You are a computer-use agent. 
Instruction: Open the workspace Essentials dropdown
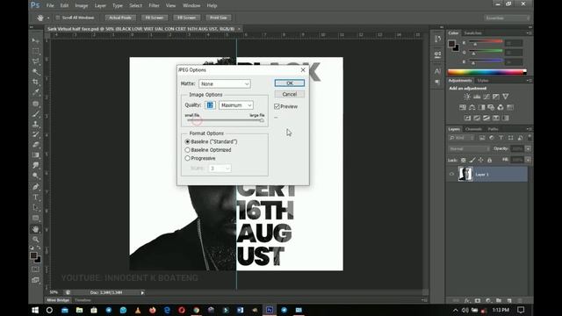point(508,18)
